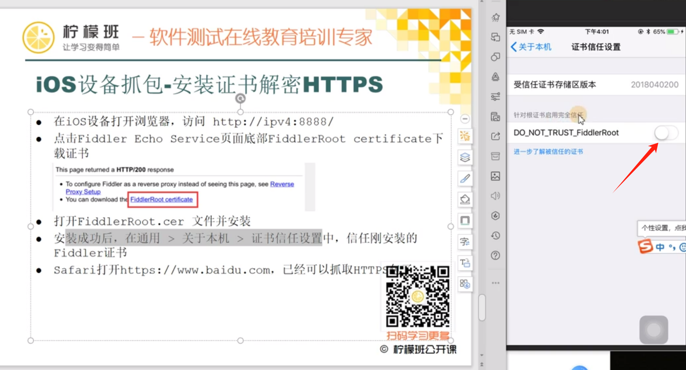The height and width of the screenshot is (370, 686).
Task: Click the bullet starting Safari打开https://www.baidu.com
Action: coord(232,270)
